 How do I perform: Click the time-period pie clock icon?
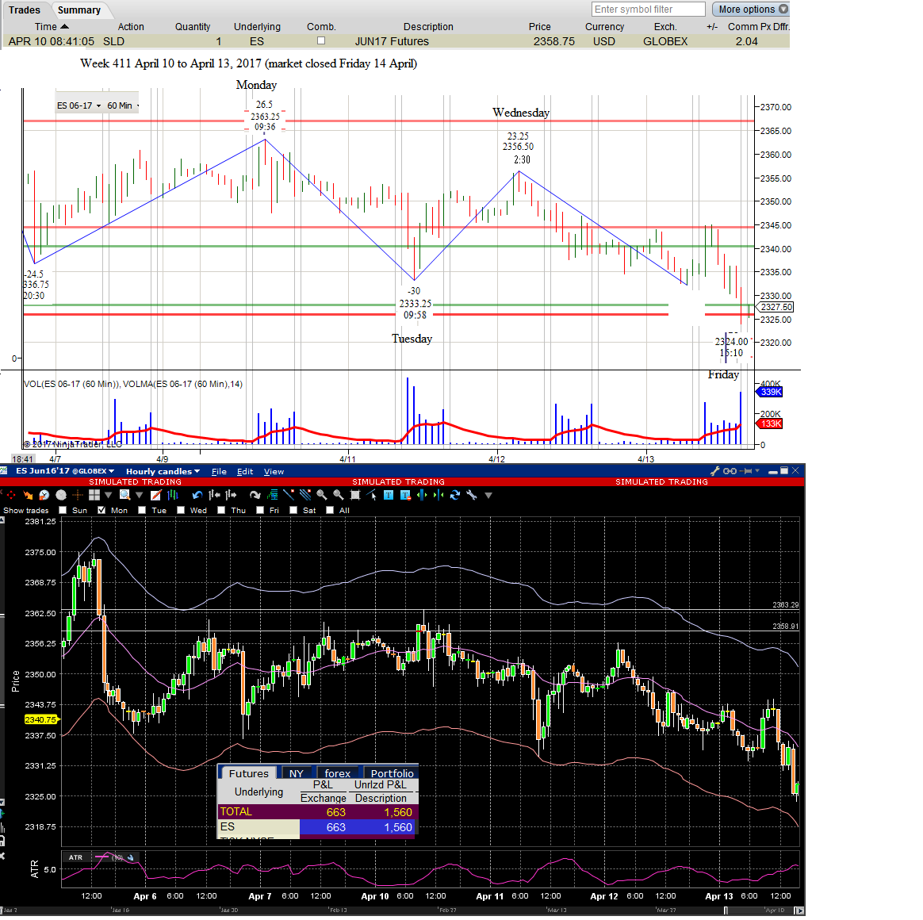click(x=44, y=495)
